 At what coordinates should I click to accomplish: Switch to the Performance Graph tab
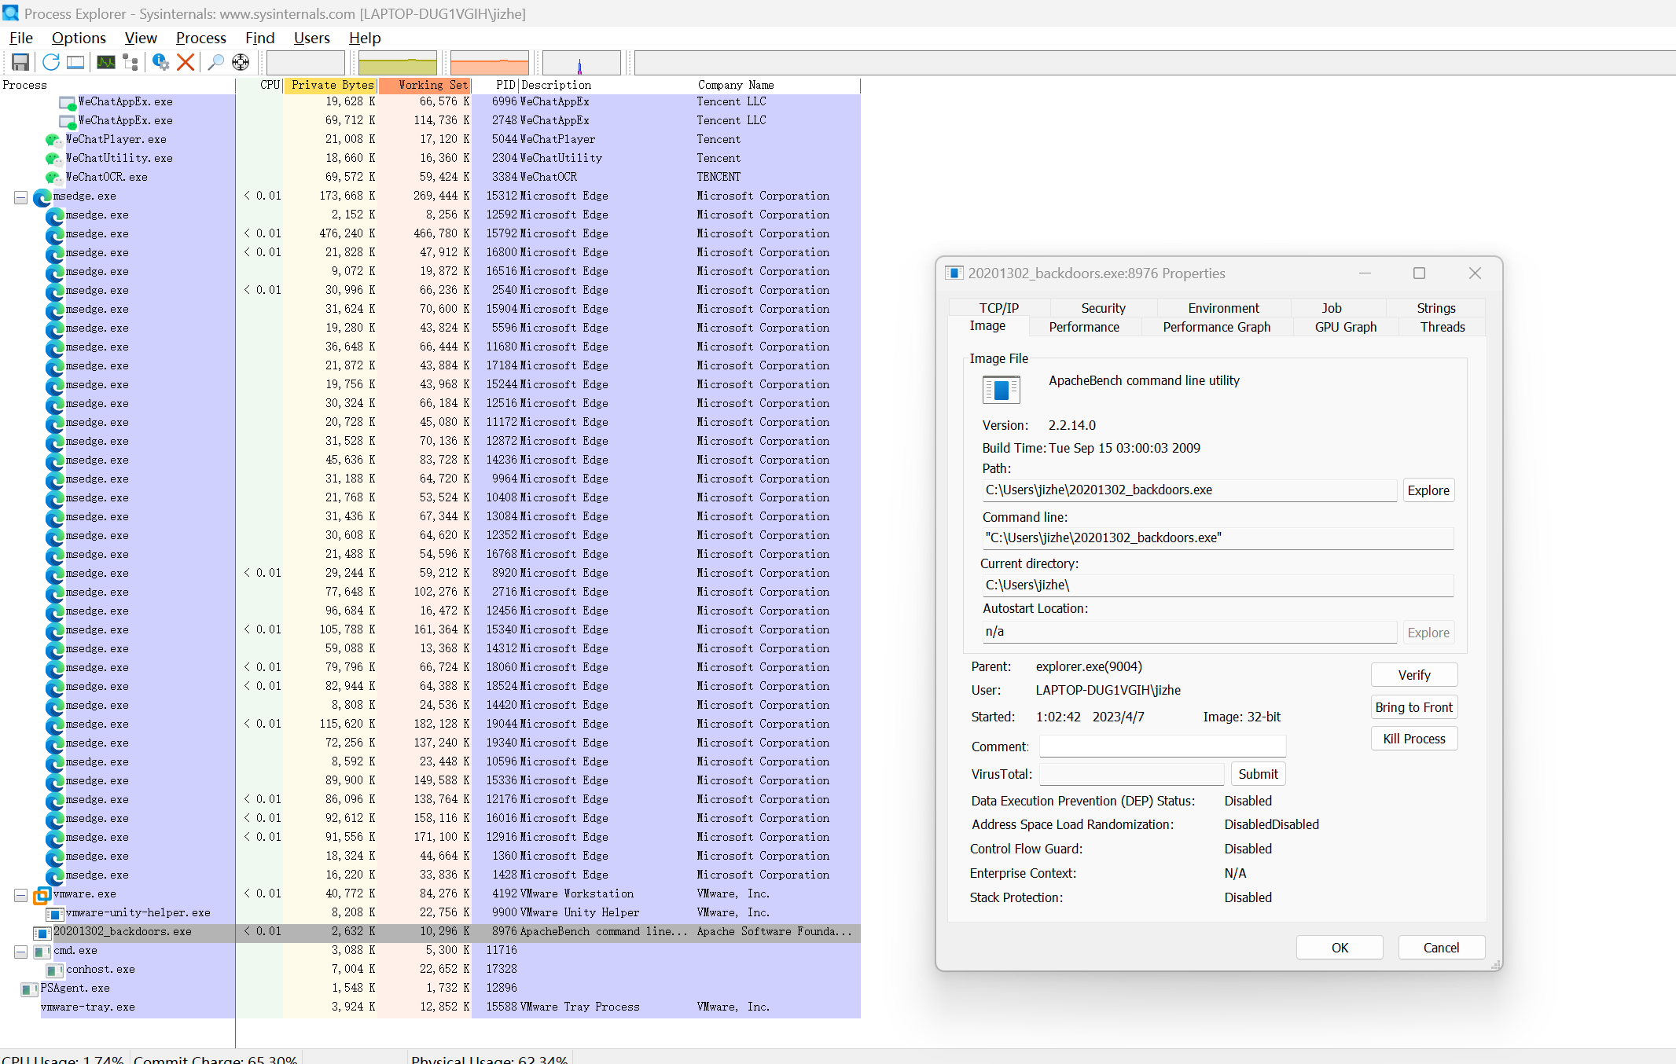click(x=1216, y=327)
